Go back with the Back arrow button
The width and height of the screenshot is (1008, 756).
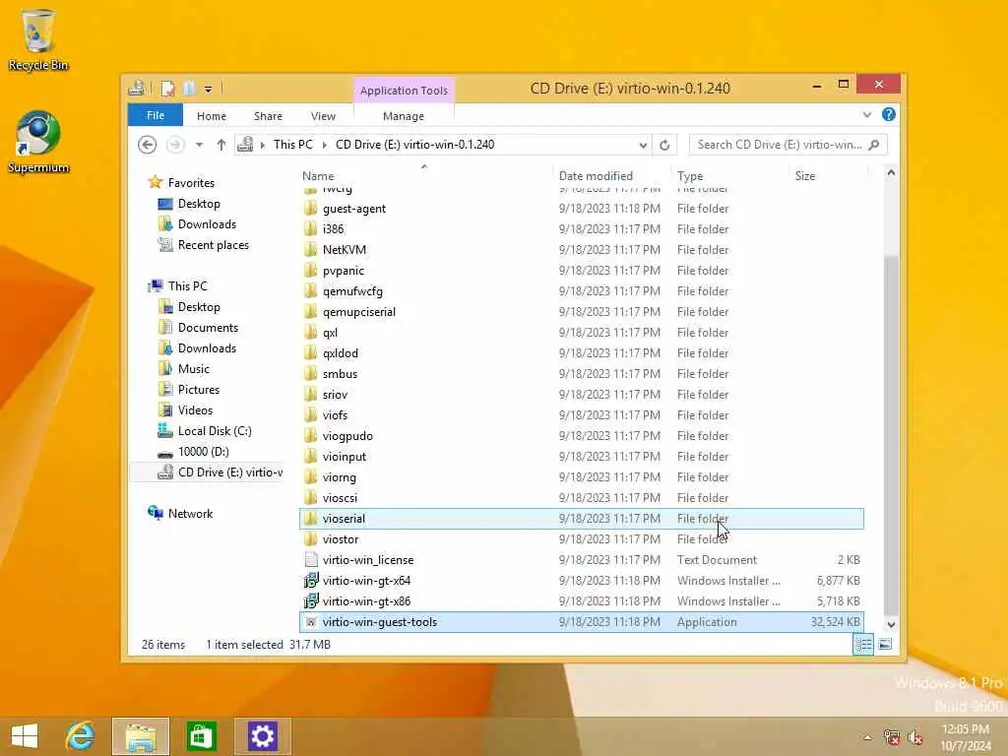coord(148,145)
